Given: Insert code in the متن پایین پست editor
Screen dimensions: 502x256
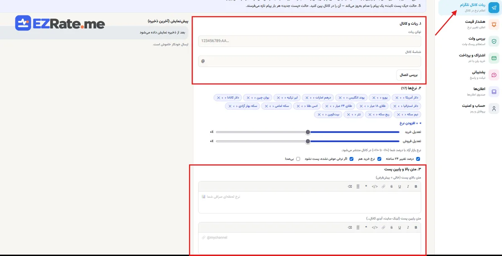Looking at the screenshot, I should 375,228.
